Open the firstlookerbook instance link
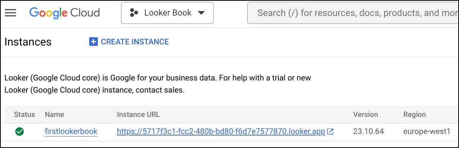 click(x=71, y=132)
